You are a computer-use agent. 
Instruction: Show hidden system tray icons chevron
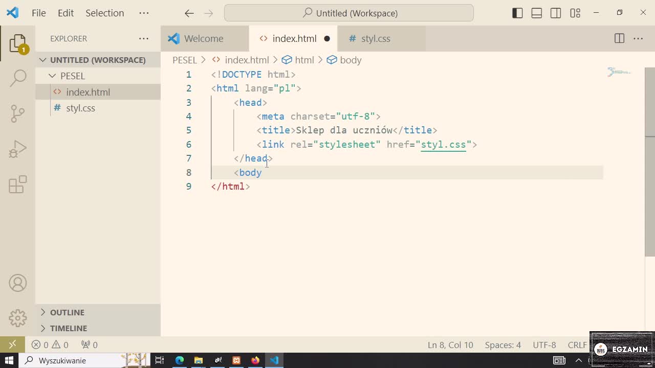579,360
